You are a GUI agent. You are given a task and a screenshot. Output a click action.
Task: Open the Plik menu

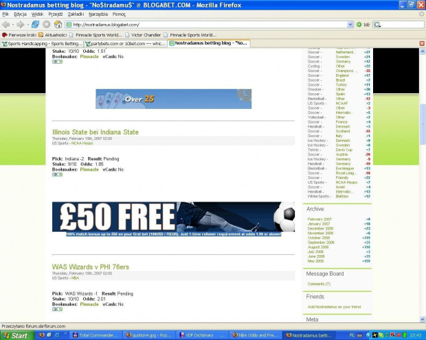pos(5,14)
